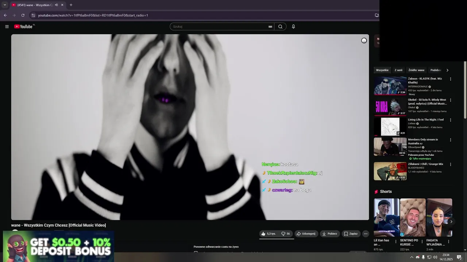
Task: Open the YouTube hamburger guide menu
Action: click(x=7, y=27)
